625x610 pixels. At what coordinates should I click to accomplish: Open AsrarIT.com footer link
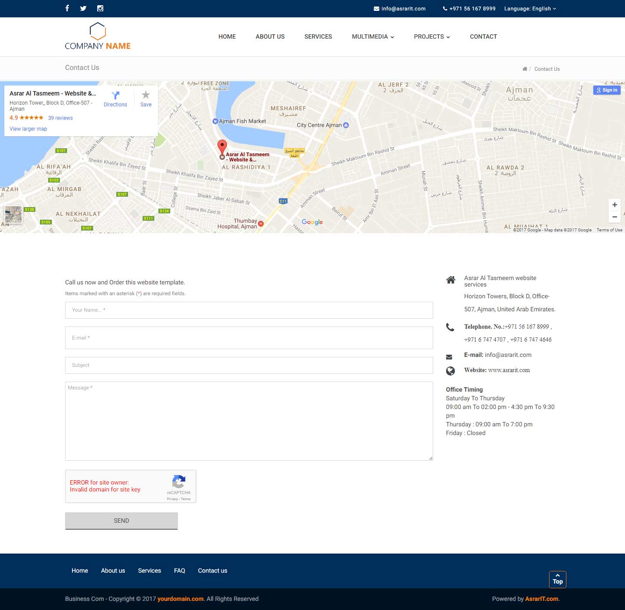point(542,599)
